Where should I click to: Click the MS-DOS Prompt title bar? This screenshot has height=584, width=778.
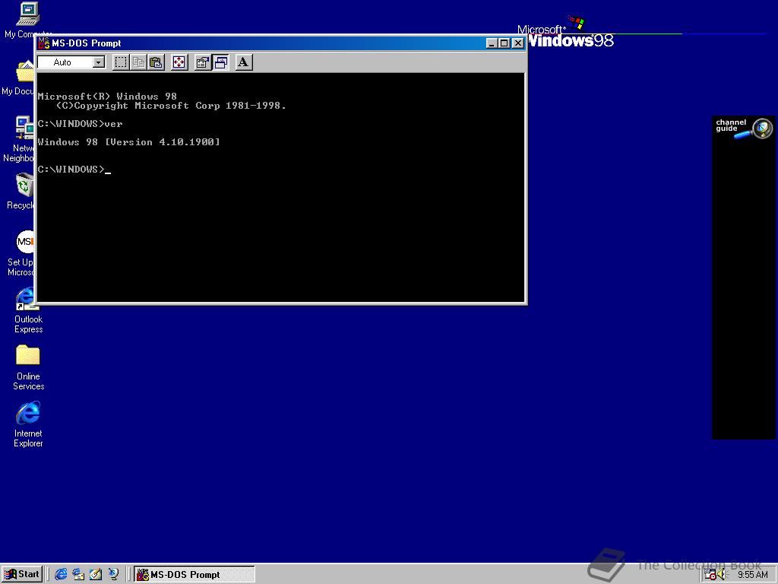pos(281,43)
